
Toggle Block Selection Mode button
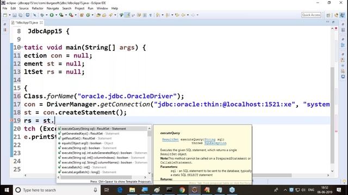coord(145,15)
